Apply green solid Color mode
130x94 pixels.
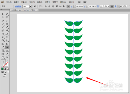pos(2,69)
